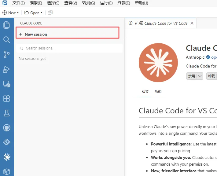217x176 pixels.
Task: Open the 查看(V) menu
Action: click(71, 3)
